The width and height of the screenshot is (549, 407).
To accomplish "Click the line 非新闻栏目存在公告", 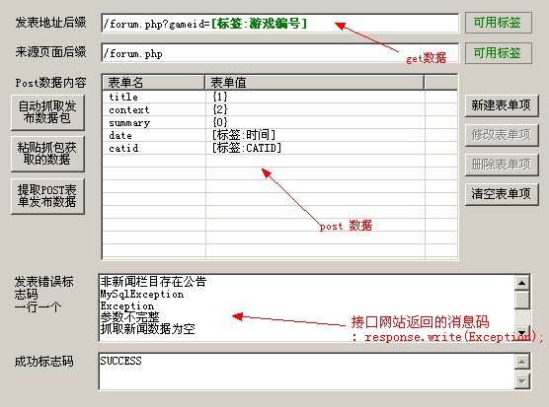I will pos(153,282).
